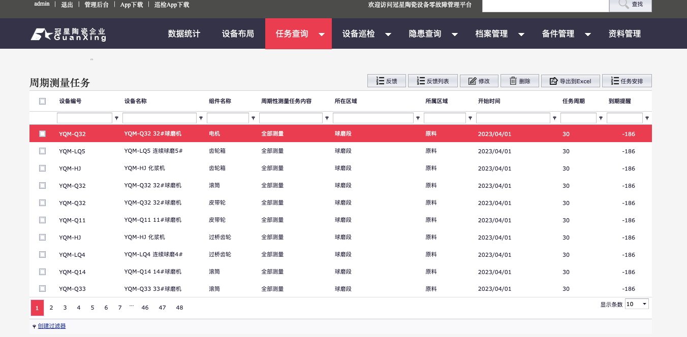Click the 档案管理 menu label
The height and width of the screenshot is (337, 687).
491,34
